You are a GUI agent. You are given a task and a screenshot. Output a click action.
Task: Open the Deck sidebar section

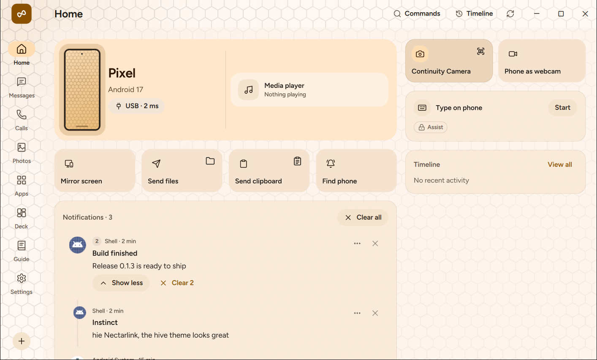[22, 218]
